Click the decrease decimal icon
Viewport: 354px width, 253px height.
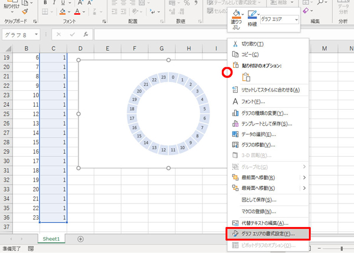click(x=181, y=12)
